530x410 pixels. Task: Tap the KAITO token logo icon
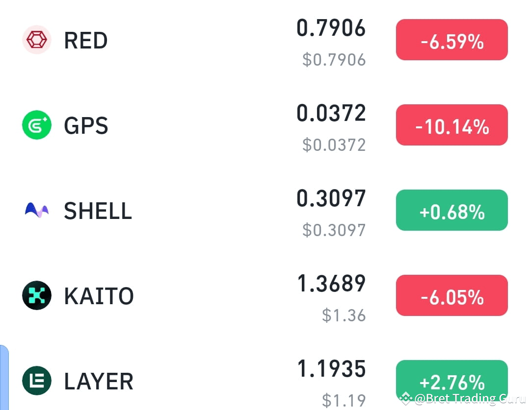(x=37, y=295)
